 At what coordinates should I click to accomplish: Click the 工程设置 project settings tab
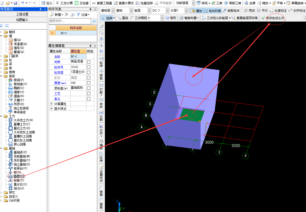(22, 14)
